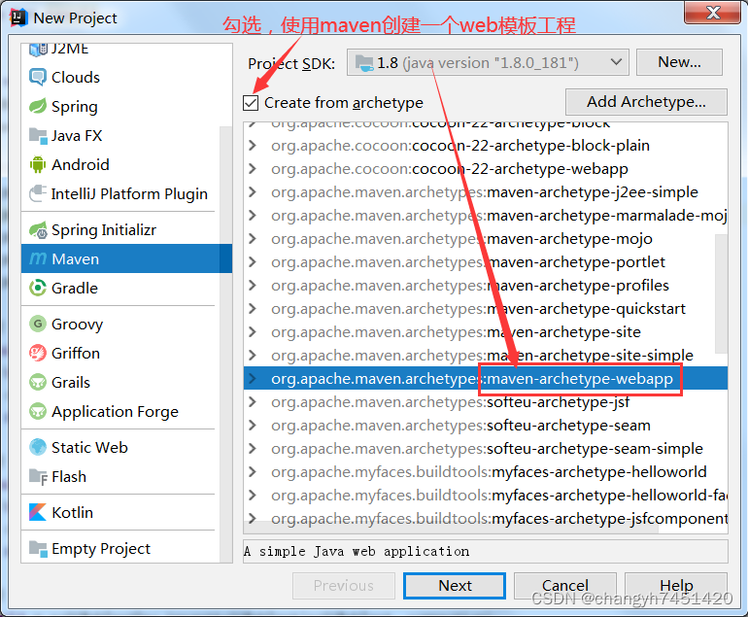Expand softeu-archetype-jsf entry

[253, 402]
